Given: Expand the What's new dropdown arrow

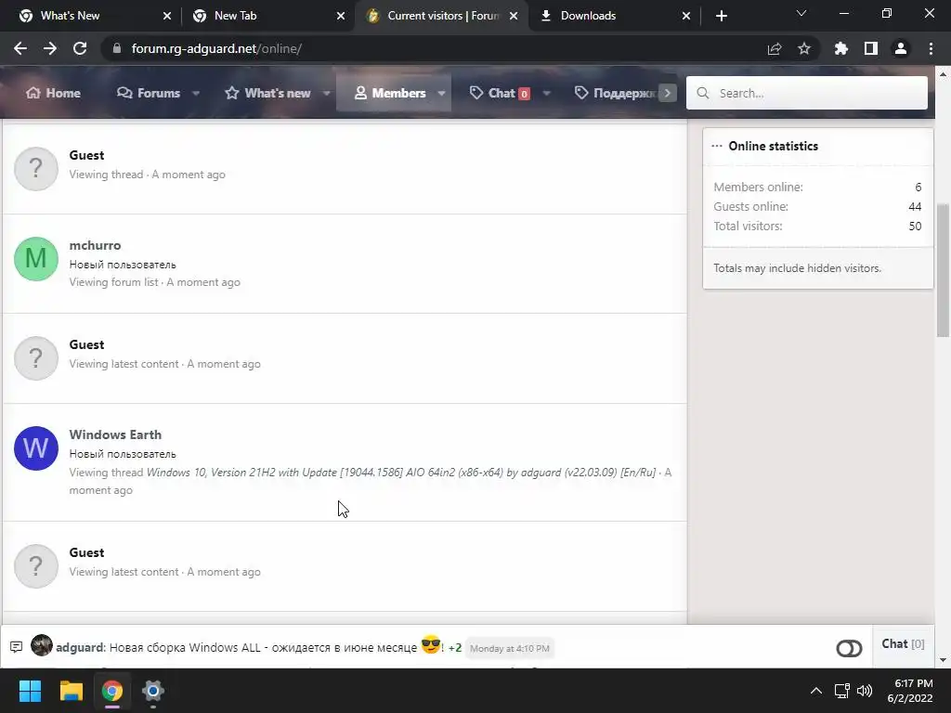Looking at the screenshot, I should coord(326,94).
